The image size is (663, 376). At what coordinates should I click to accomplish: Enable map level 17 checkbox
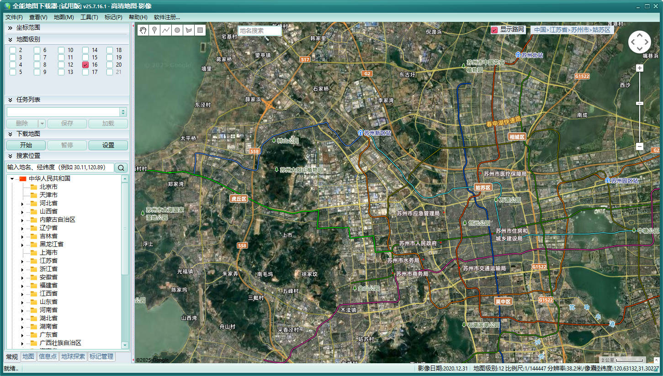(85, 72)
